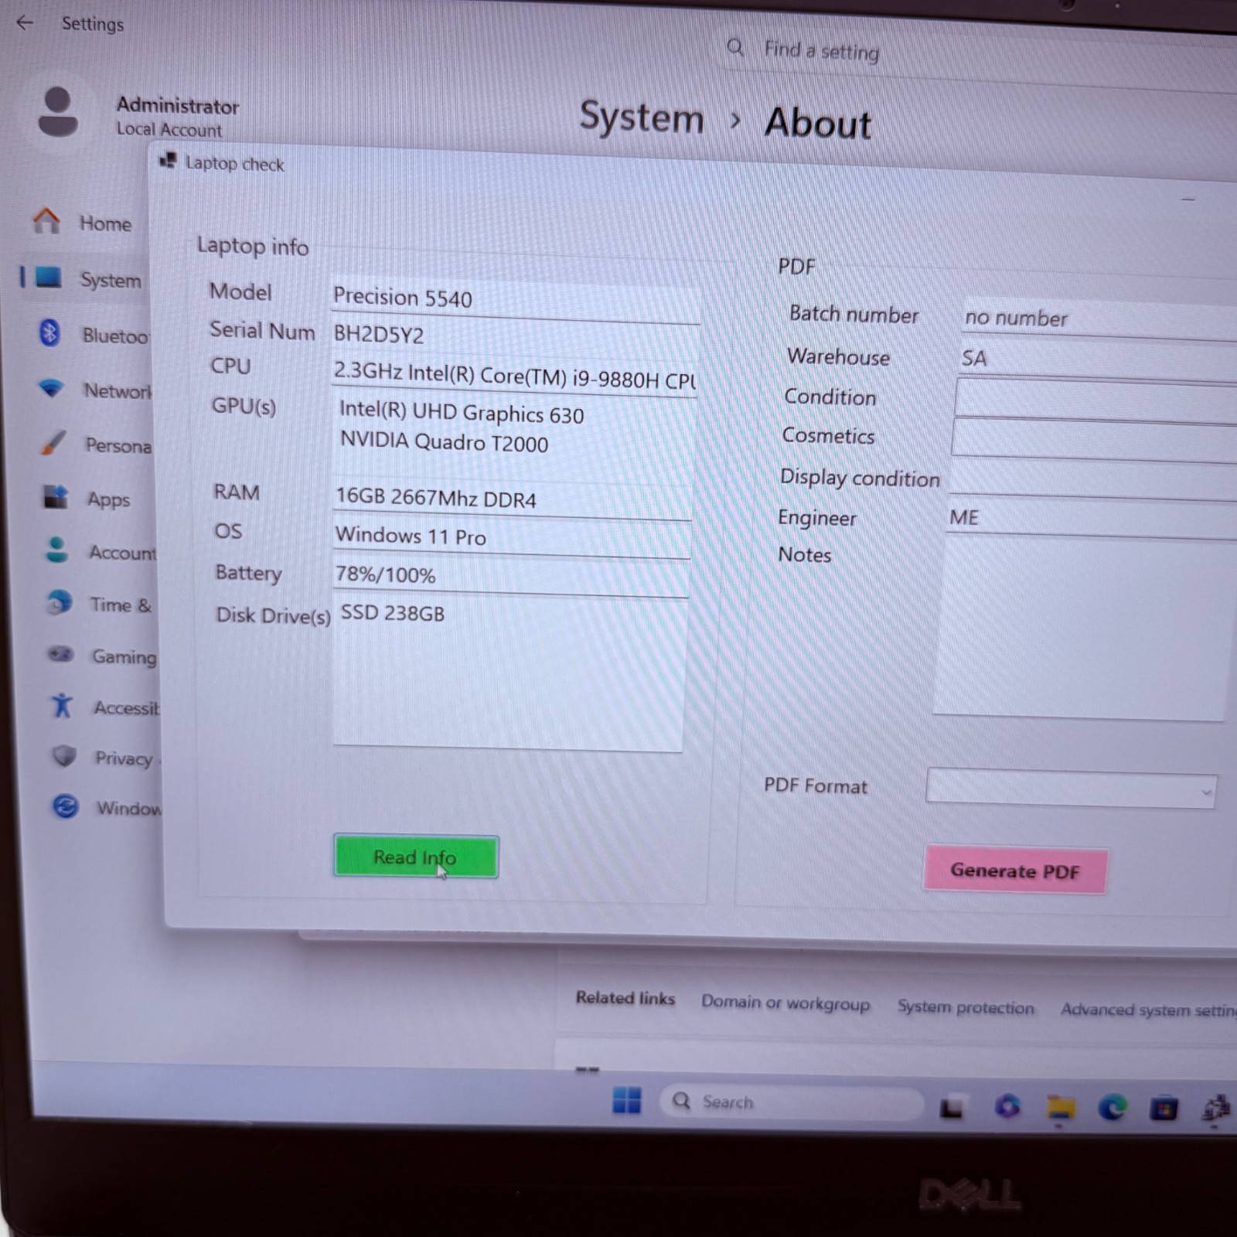
Task: Click the pink Generate PDF button
Action: [x=1015, y=871]
